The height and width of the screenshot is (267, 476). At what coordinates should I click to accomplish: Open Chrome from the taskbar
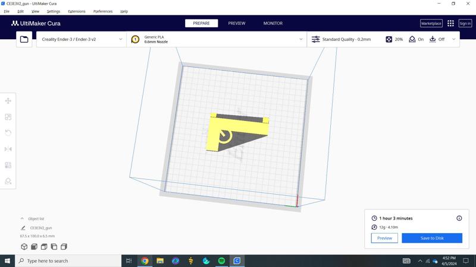pyautogui.click(x=145, y=260)
